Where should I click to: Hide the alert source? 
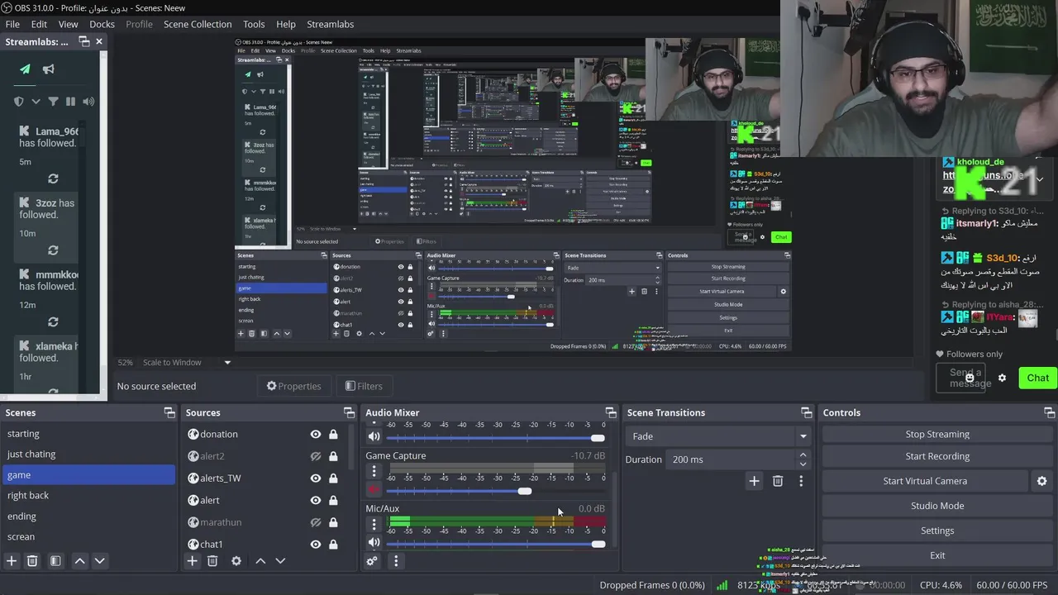[x=316, y=500]
